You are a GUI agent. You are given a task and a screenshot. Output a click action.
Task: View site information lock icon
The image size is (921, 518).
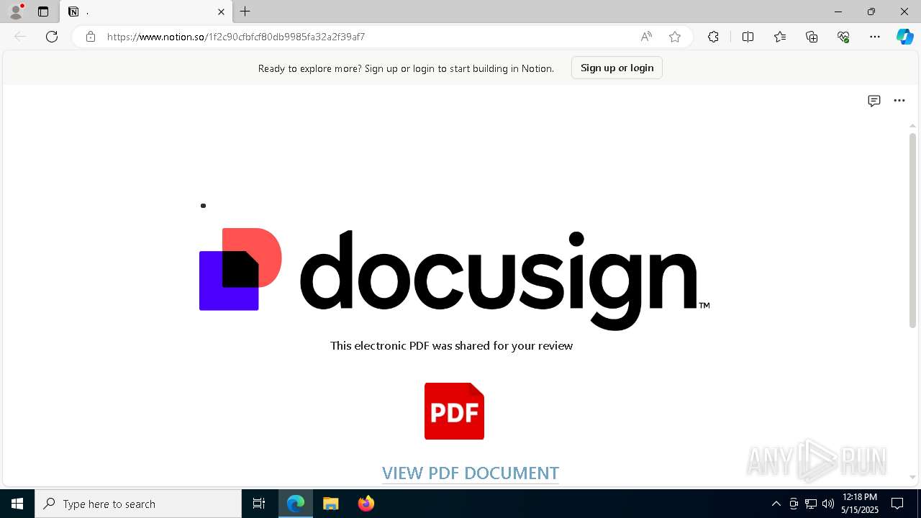90,37
